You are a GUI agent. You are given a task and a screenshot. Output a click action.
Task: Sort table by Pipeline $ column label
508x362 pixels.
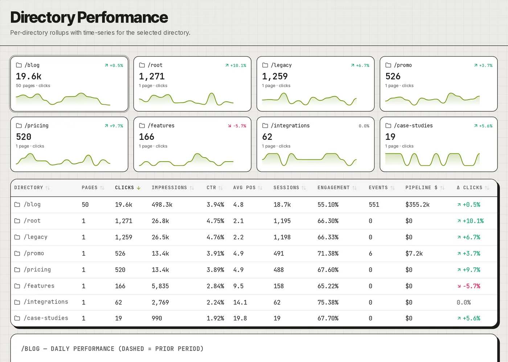(421, 188)
